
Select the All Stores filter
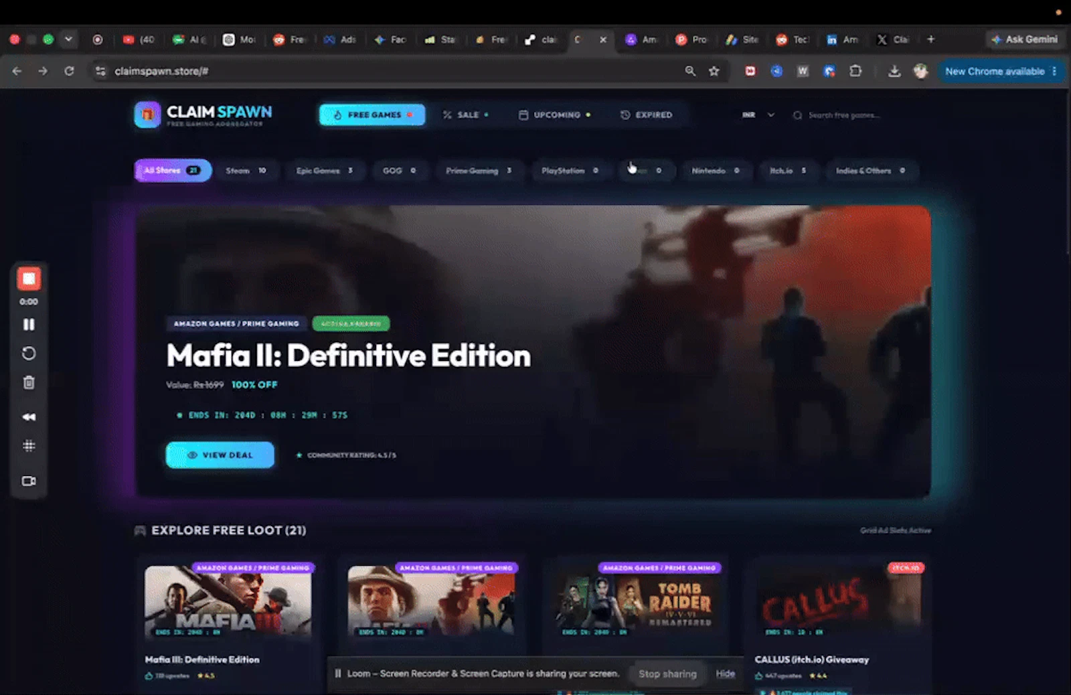tap(173, 170)
